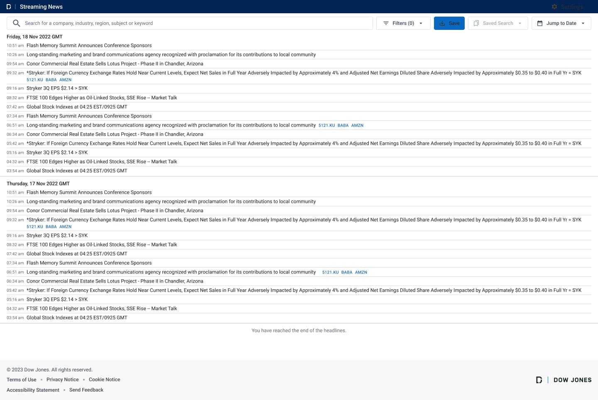This screenshot has width=598, height=400.
Task: Open Thursday 07:34 am Flash Memory Summit headline
Action: 89,263
